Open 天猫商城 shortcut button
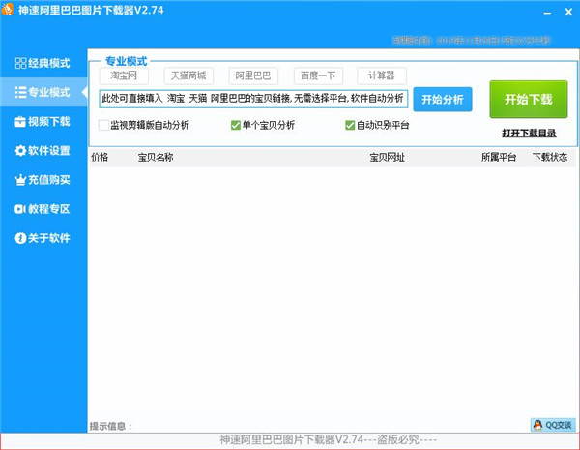The height and width of the screenshot is (450, 580). [x=188, y=75]
